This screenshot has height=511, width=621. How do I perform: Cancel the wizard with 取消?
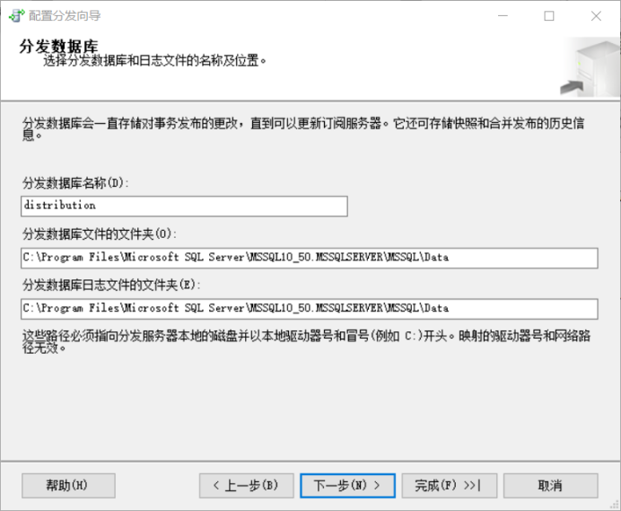(550, 486)
